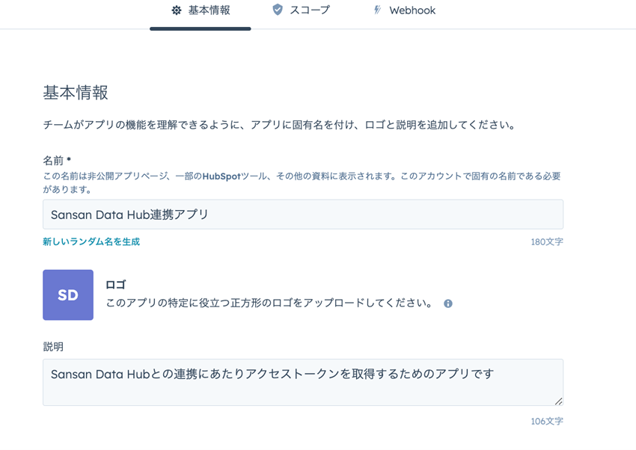Click the gear icon beside 基本情報
The image size is (636, 450).
tap(177, 10)
